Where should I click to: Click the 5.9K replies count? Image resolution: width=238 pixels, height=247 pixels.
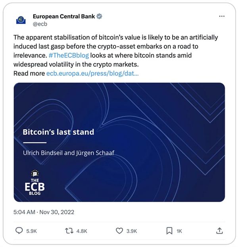point(31,231)
